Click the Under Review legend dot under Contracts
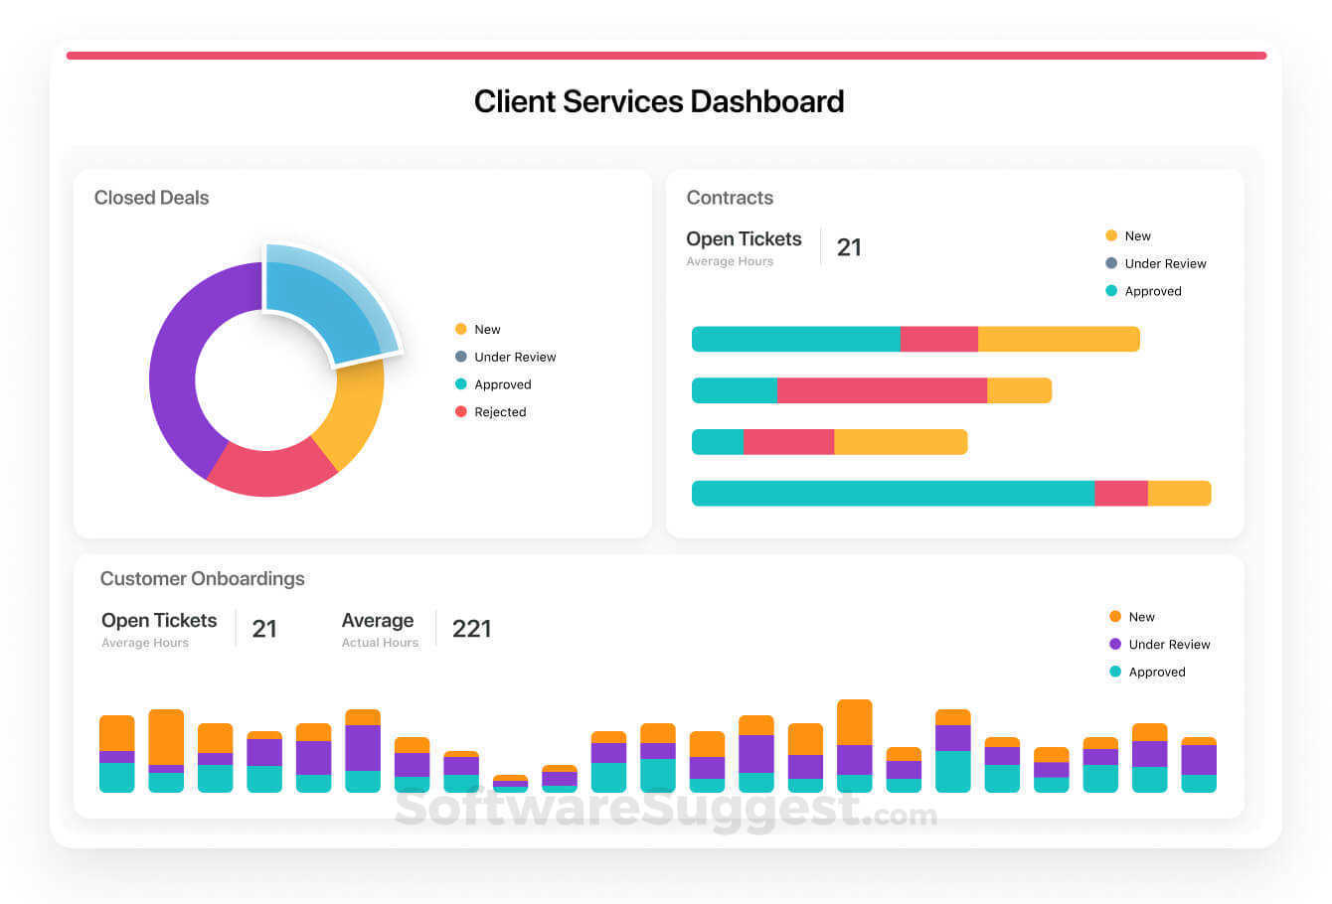1332x904 pixels. 1113,263
